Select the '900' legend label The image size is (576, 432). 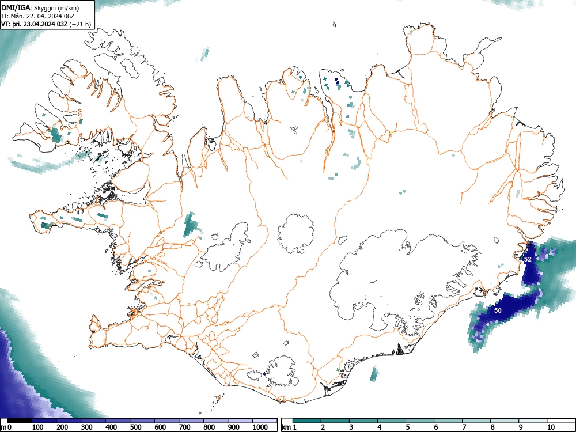[x=234, y=427]
